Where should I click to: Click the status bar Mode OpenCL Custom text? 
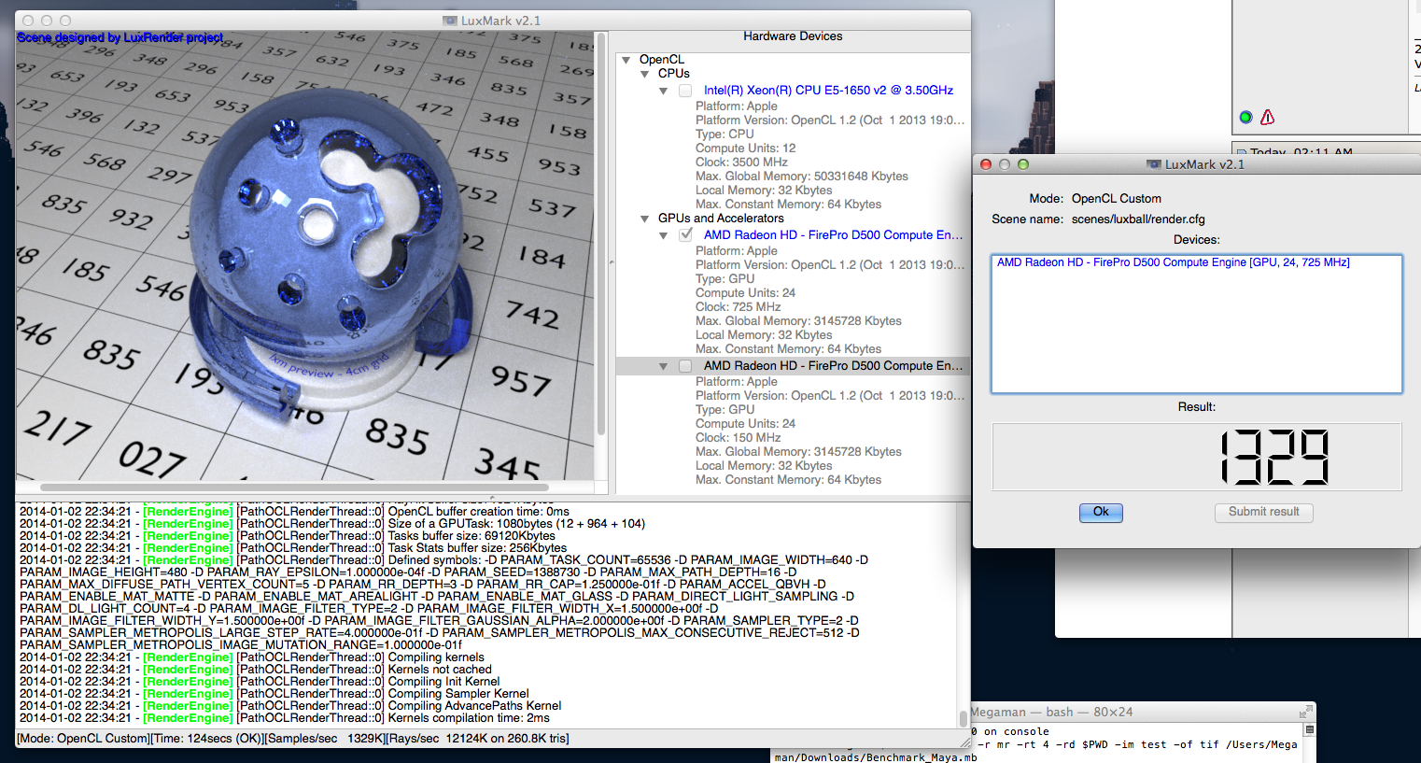tap(83, 739)
